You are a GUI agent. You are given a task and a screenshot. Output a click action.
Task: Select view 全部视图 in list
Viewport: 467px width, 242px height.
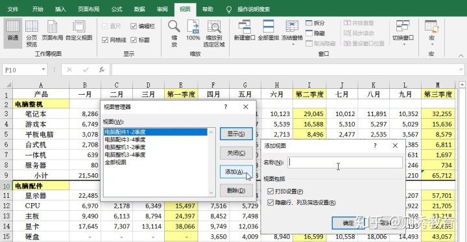(155, 162)
